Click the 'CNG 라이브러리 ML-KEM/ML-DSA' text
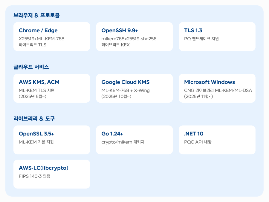The image size is (269, 202). [x=218, y=90]
